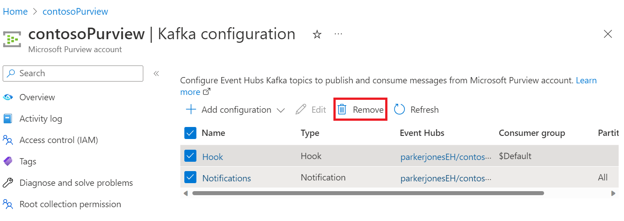624x221 pixels.
Task: Click the favorite star icon
Action: pos(317,34)
